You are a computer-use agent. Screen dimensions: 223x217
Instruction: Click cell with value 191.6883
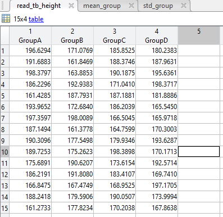pos(30,62)
